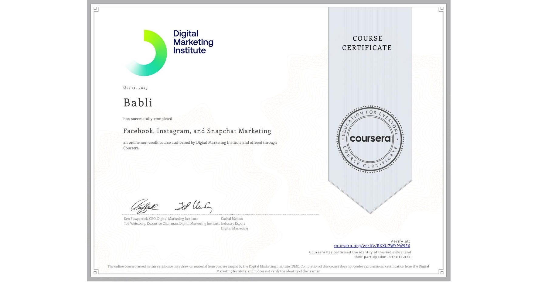Click the coursera wordmark inside the seal
This screenshot has height=282, width=538.
370,139
